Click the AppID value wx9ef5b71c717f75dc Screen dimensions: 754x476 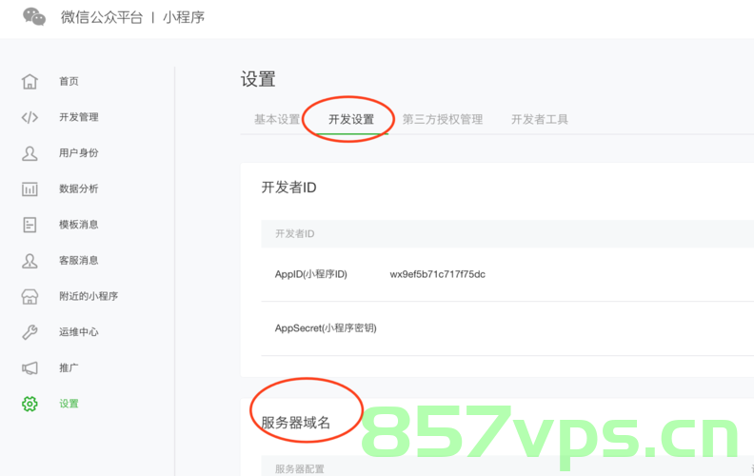[438, 274]
